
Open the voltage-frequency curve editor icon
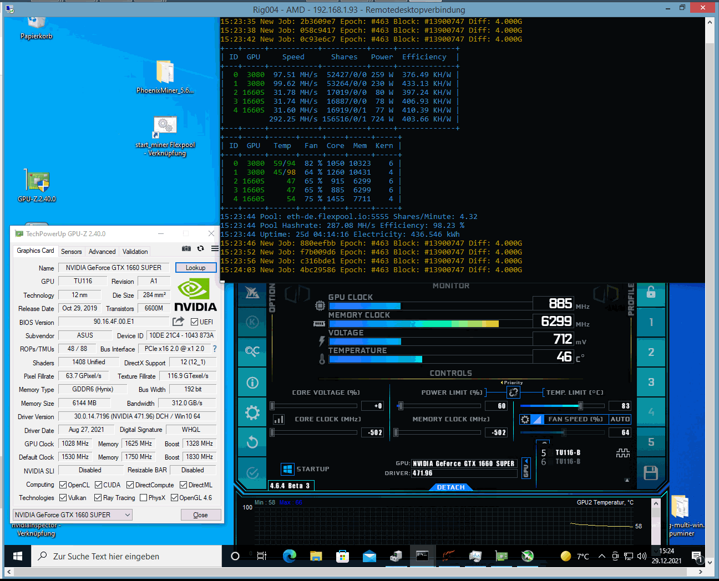[279, 419]
